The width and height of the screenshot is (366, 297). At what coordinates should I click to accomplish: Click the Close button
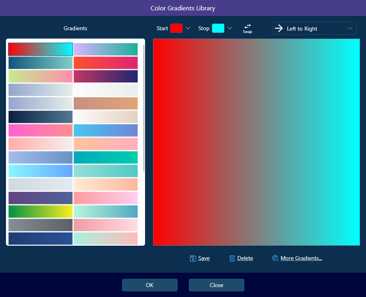click(216, 285)
